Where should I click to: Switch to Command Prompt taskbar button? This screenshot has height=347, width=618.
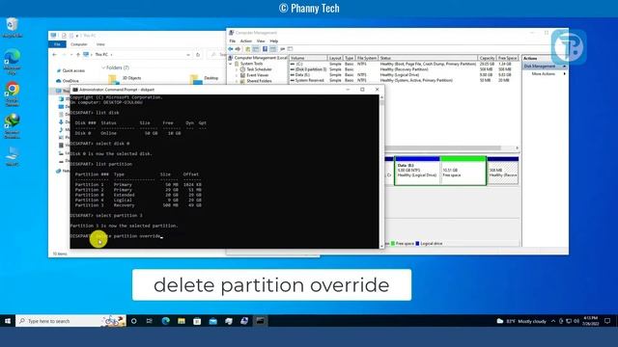[260, 321]
